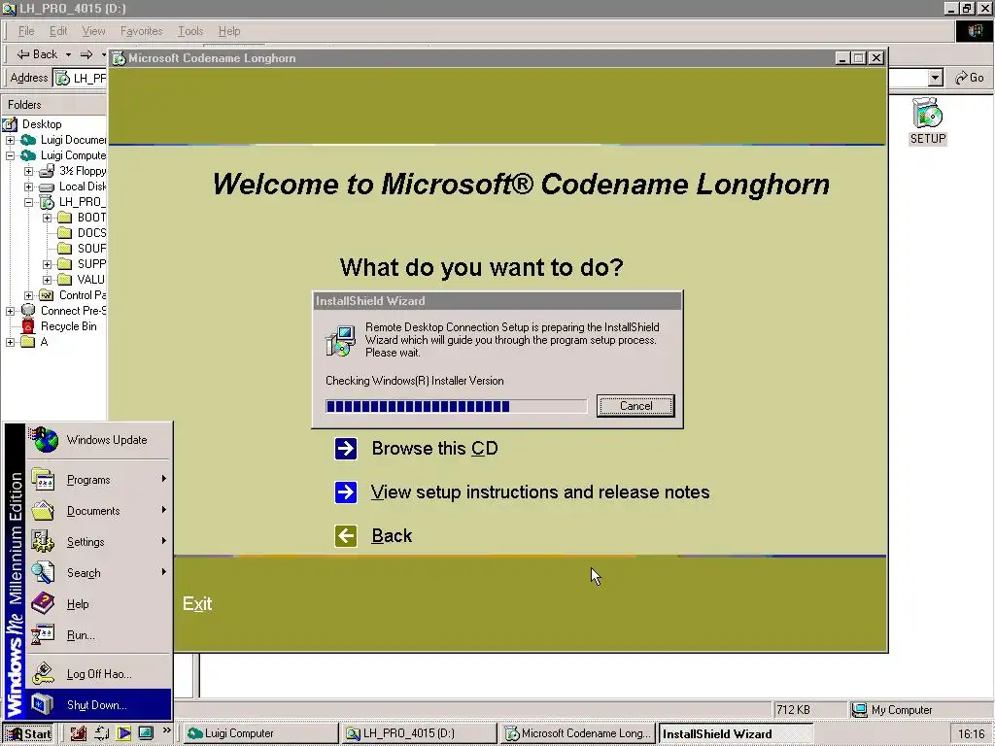Image resolution: width=995 pixels, height=746 pixels.
Task: Select the SOUF folder in tree
Action: coord(91,249)
